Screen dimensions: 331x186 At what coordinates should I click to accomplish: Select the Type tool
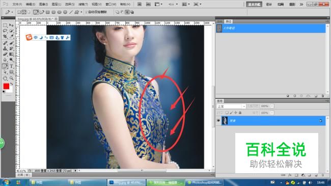(x=11, y=66)
